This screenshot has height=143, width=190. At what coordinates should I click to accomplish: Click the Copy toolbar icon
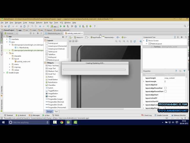click(24, 26)
